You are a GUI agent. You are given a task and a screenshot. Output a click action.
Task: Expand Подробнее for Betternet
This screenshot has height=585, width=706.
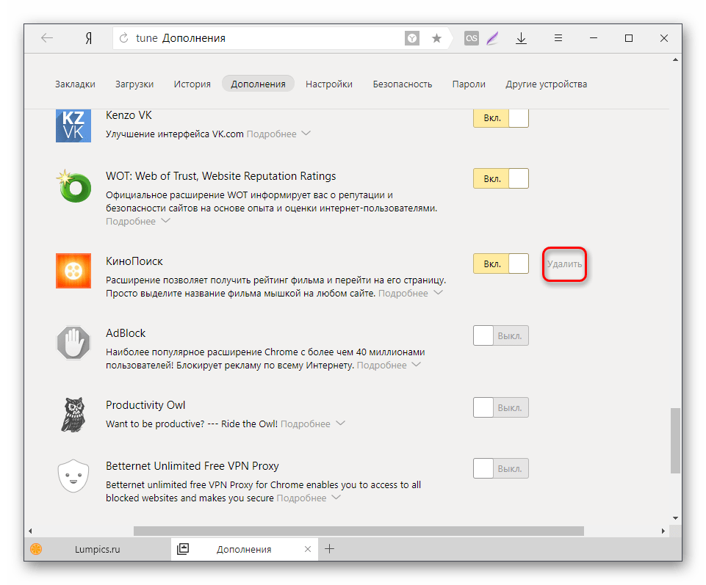coord(309,498)
